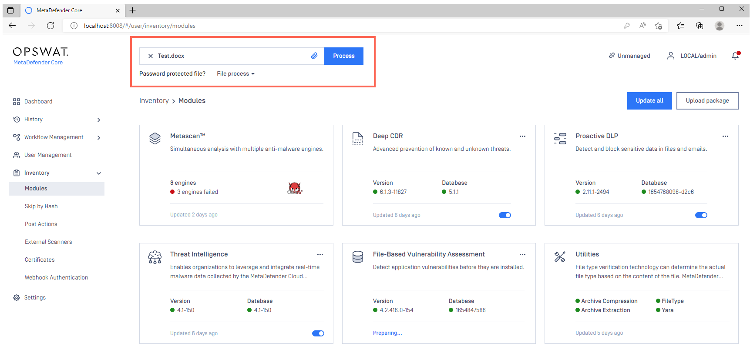Click the Process button
Screen dimensions: 750x356
344,56
